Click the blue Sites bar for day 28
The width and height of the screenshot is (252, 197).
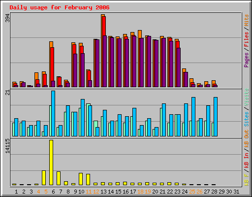216,117
